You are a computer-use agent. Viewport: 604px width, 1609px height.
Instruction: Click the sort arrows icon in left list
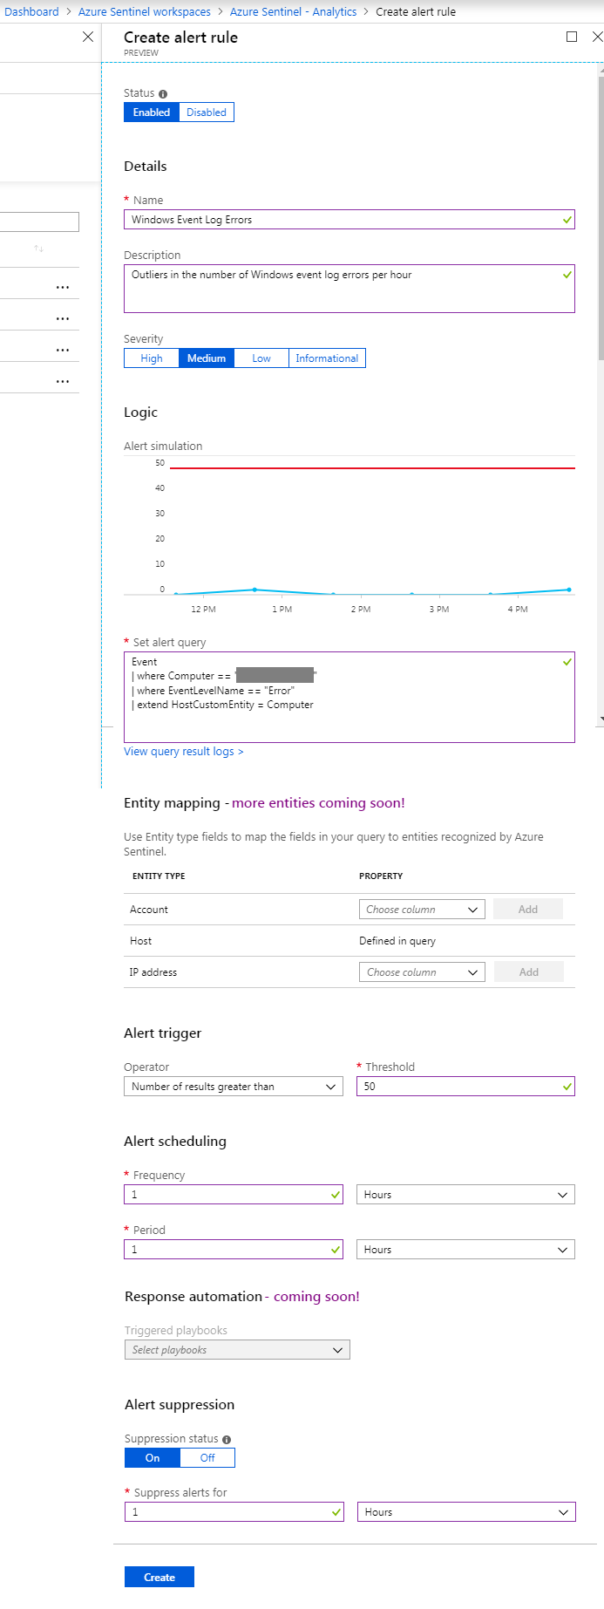(x=38, y=249)
